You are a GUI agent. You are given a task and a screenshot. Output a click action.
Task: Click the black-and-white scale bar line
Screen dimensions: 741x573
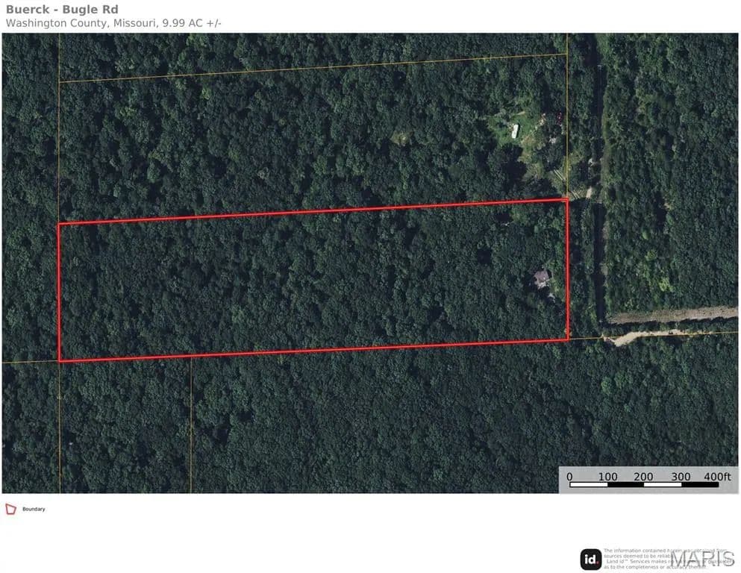coord(644,485)
